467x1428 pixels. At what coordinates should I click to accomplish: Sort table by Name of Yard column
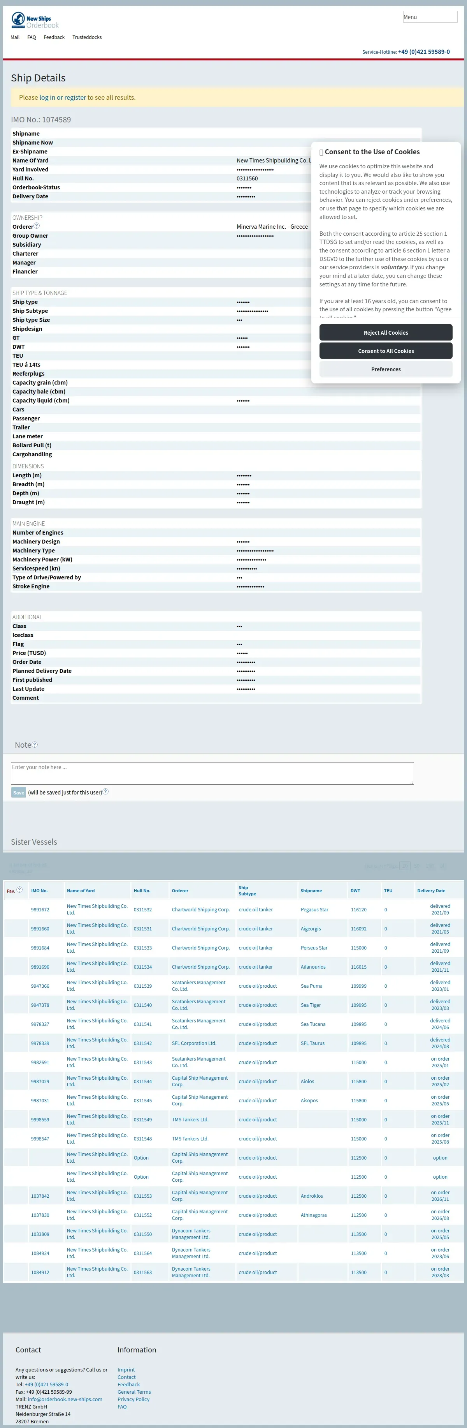(x=81, y=891)
